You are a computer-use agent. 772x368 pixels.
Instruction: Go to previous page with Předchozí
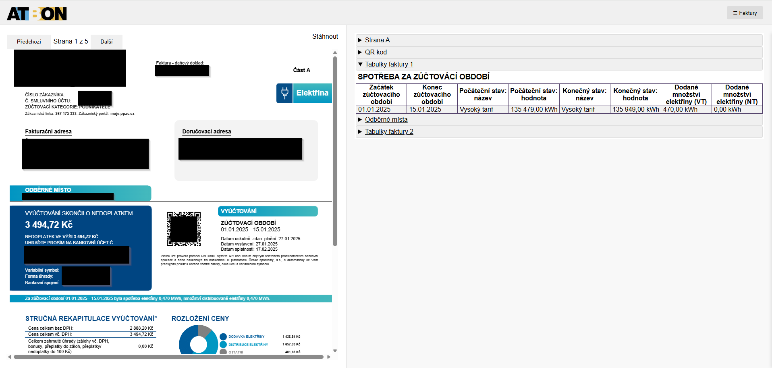click(x=29, y=42)
